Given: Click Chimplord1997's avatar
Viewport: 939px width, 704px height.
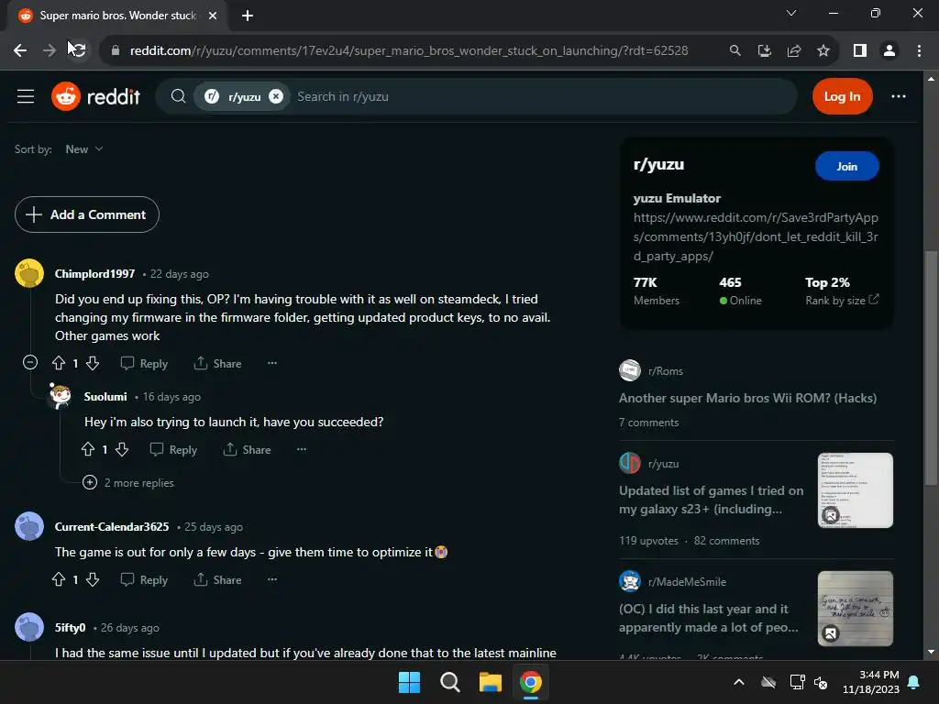Looking at the screenshot, I should (x=29, y=273).
